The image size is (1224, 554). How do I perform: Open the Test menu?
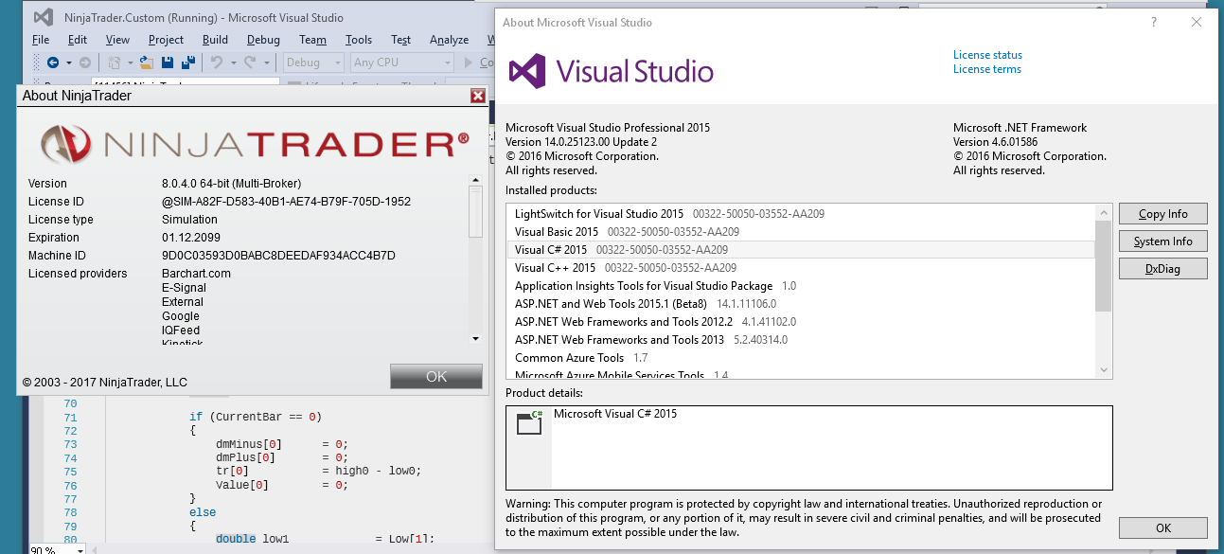pyautogui.click(x=400, y=40)
